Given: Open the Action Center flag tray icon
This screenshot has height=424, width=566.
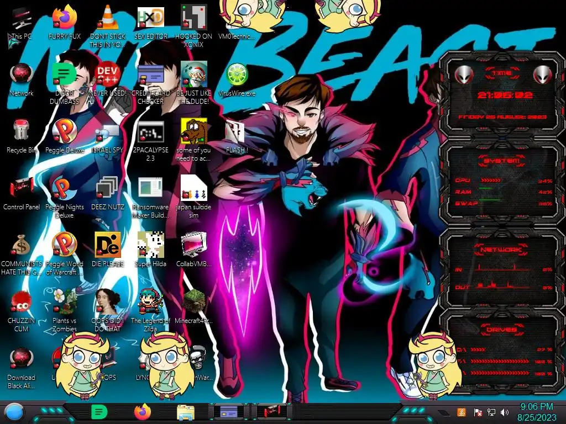Looking at the screenshot, I should tap(478, 412).
